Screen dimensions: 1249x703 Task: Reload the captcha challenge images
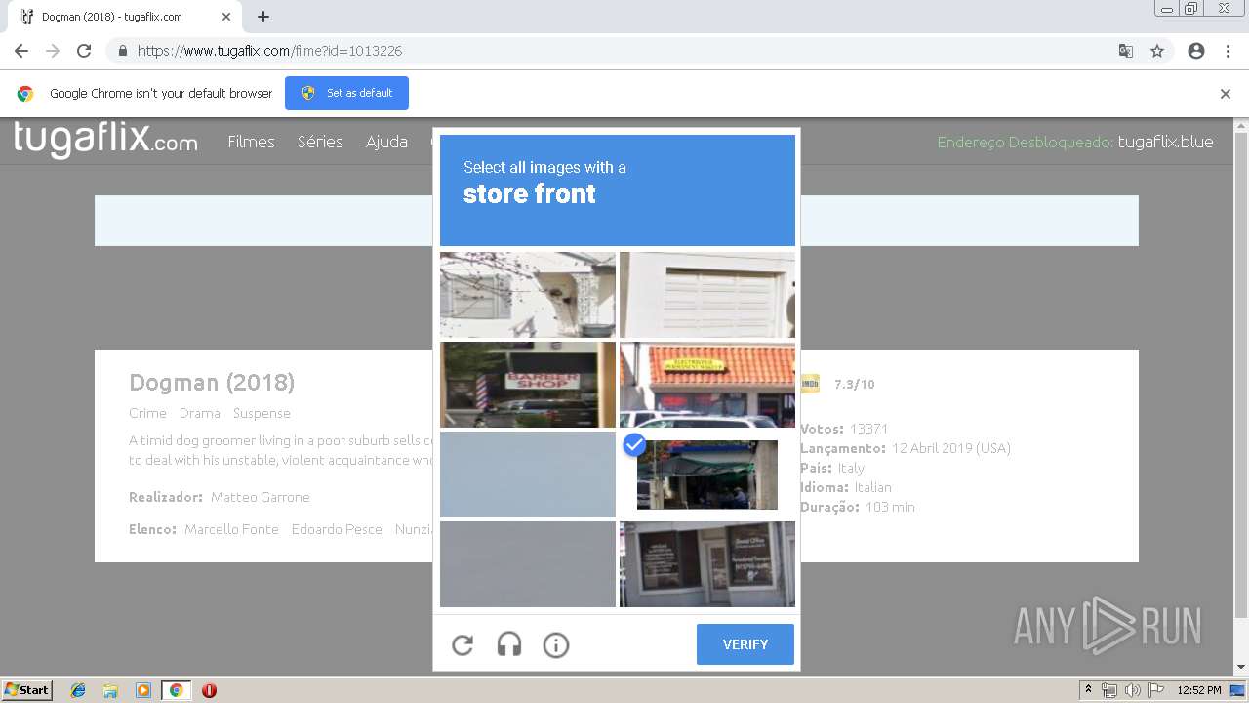pyautogui.click(x=463, y=644)
